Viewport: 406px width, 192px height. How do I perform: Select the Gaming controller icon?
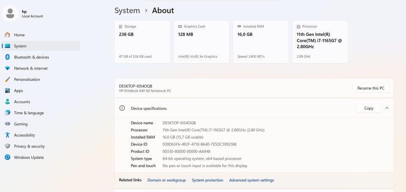click(8, 124)
